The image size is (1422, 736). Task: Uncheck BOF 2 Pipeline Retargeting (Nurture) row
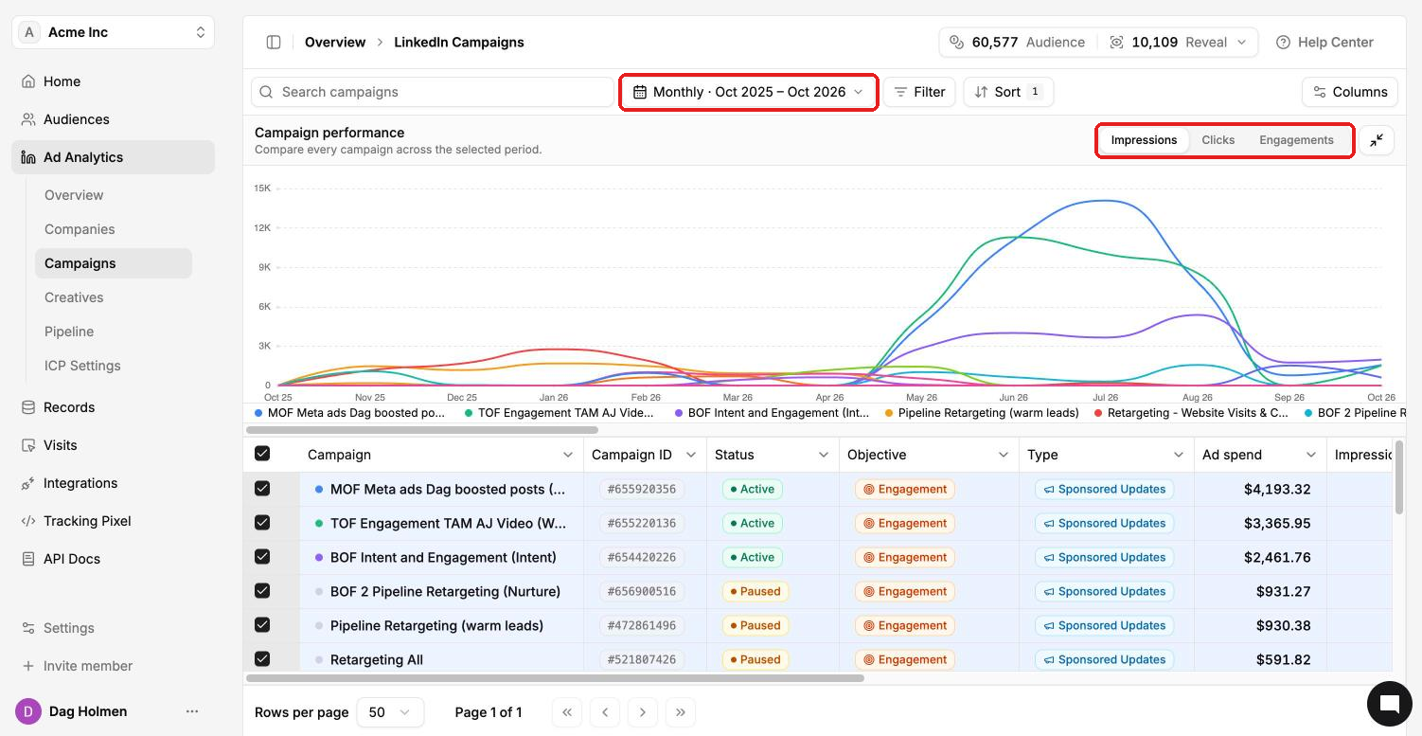262,591
